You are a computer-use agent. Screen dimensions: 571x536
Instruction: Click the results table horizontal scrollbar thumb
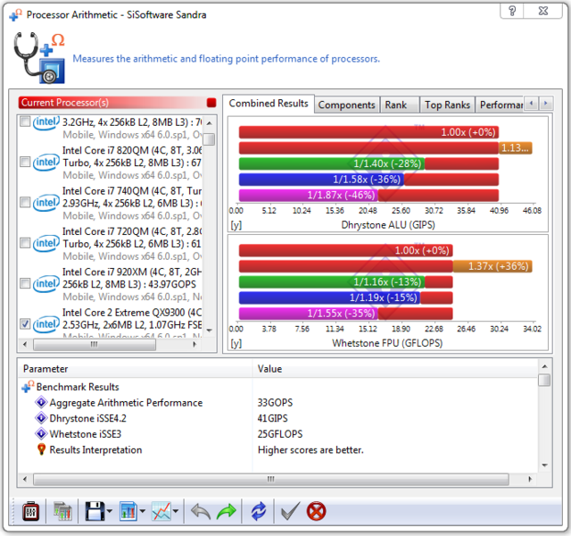coord(271,479)
